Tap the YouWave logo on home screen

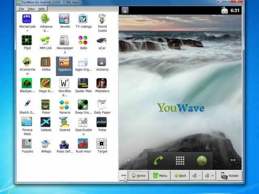pyautogui.click(x=181, y=108)
